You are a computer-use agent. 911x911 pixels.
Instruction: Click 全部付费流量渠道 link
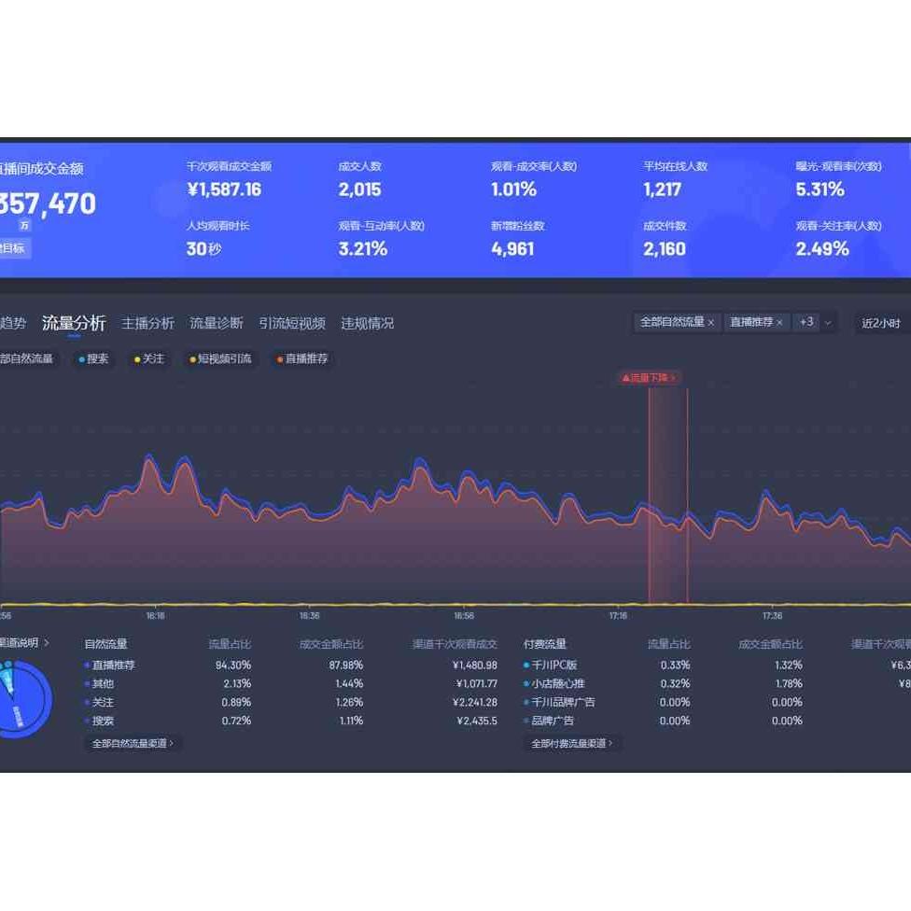(x=572, y=743)
